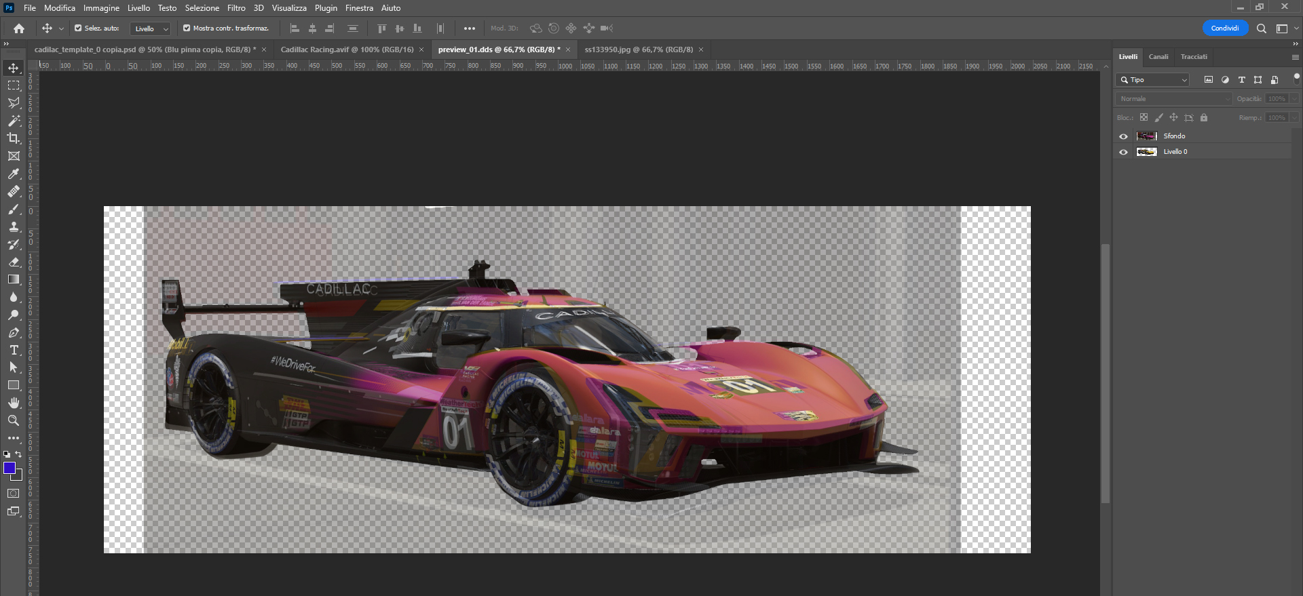Select the Magic Wand tool
The image size is (1303, 596).
tap(14, 121)
